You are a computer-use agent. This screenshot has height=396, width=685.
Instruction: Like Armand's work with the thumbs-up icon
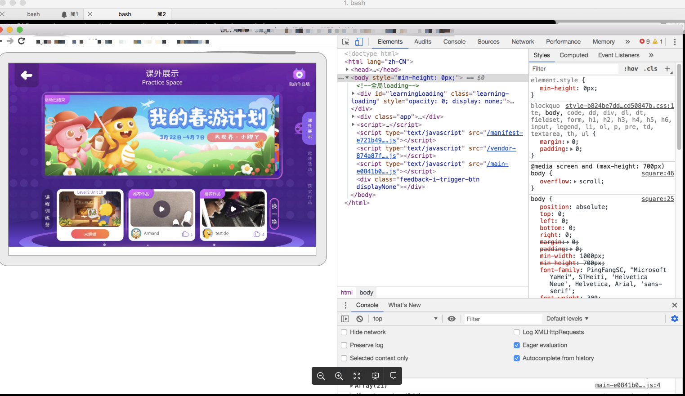point(185,234)
